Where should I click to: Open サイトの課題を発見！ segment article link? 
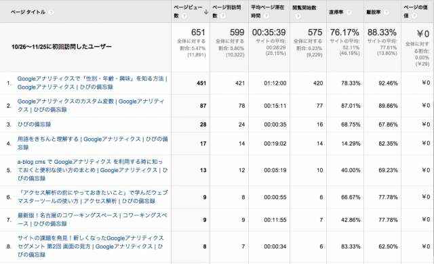pos(90,246)
